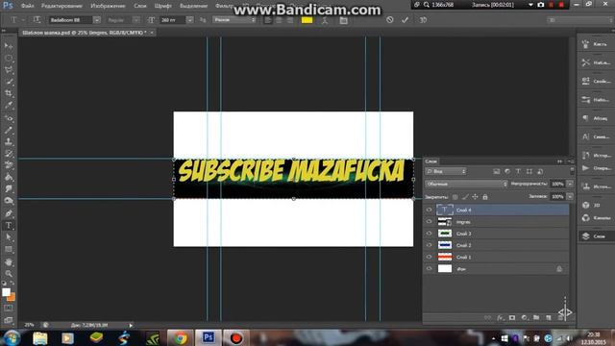
Task: Open the fill percentage dropdown
Action: click(x=570, y=196)
